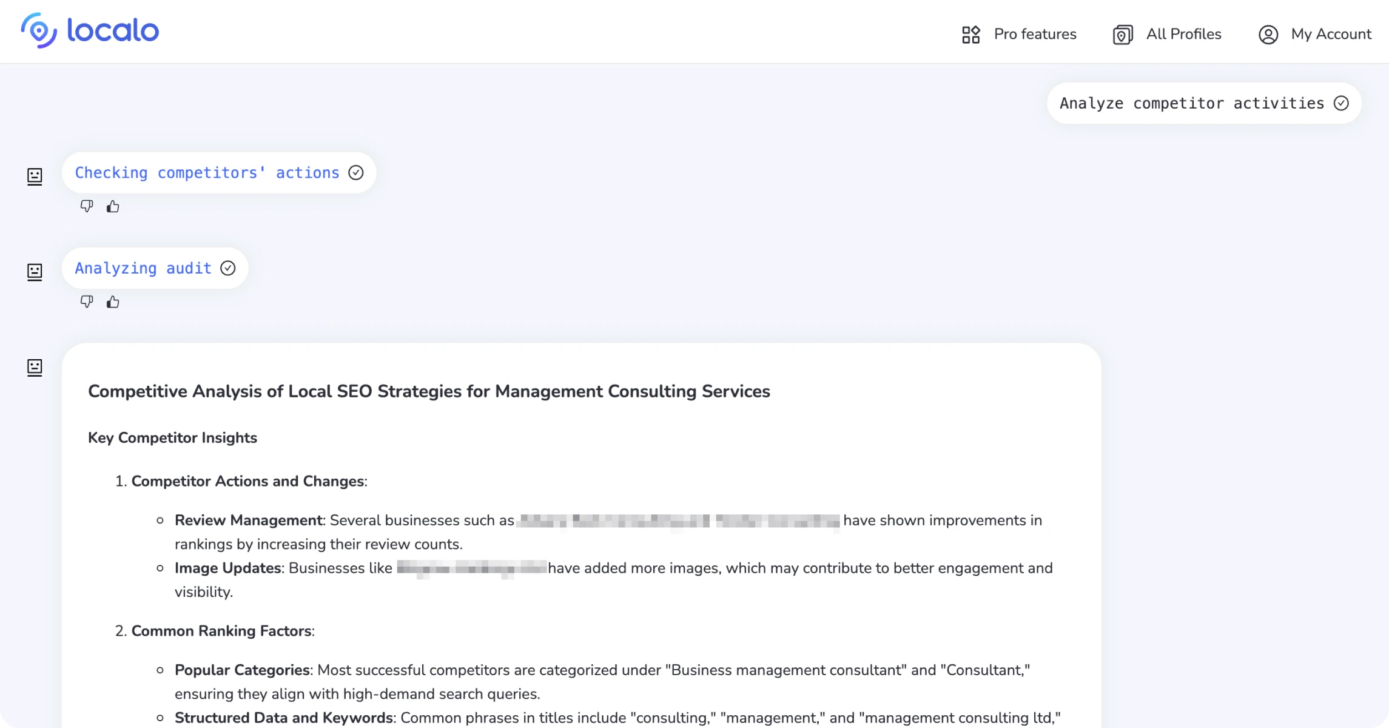The width and height of the screenshot is (1389, 728).
Task: Click the Competitive Analysis report heading
Action: (x=429, y=391)
